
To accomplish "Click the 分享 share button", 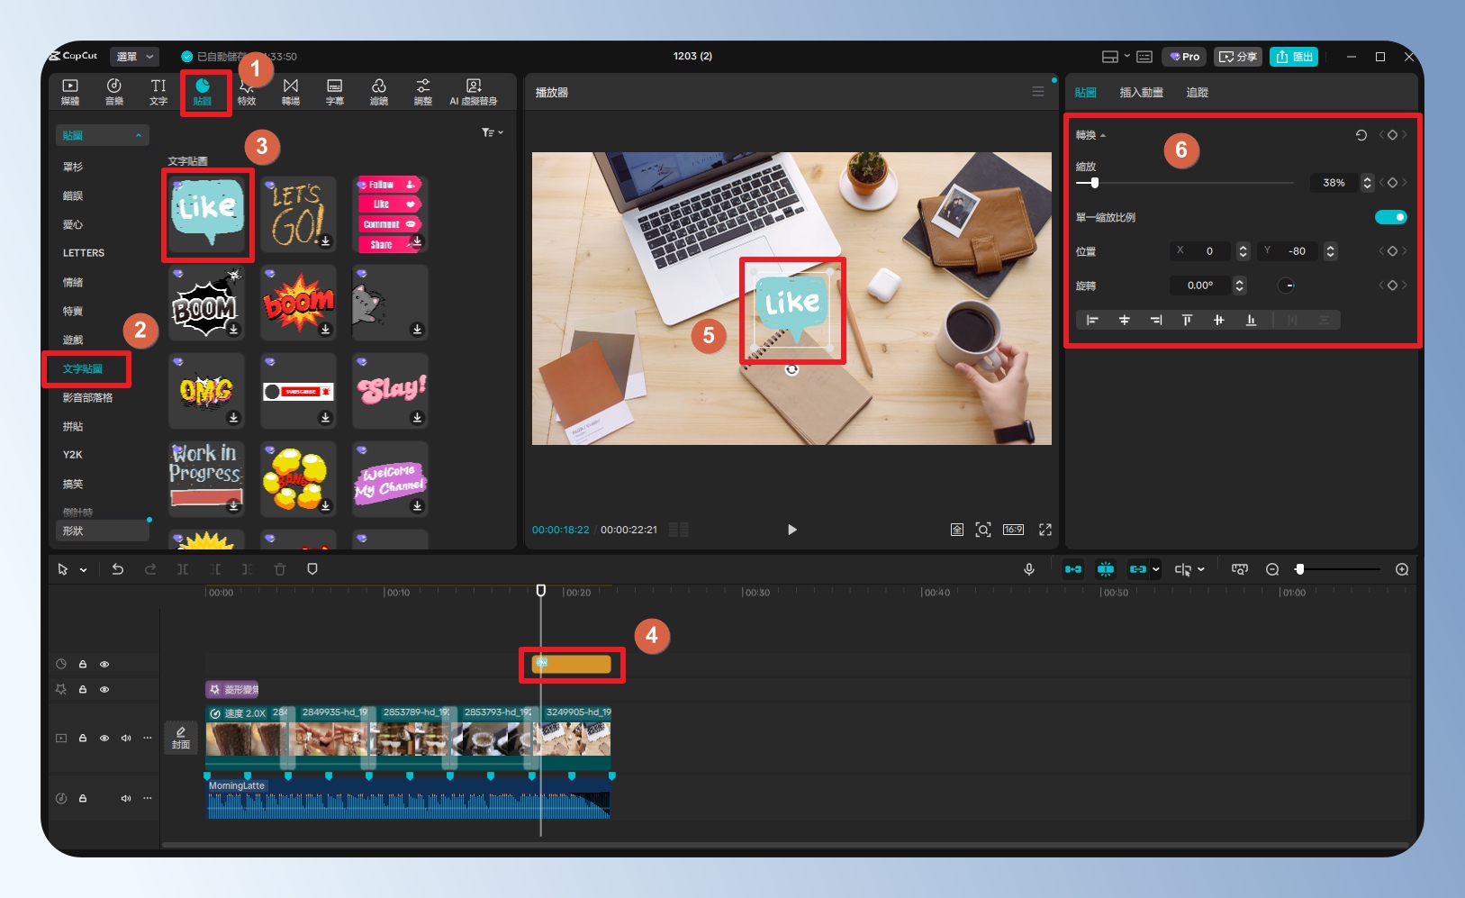I will tap(1237, 57).
